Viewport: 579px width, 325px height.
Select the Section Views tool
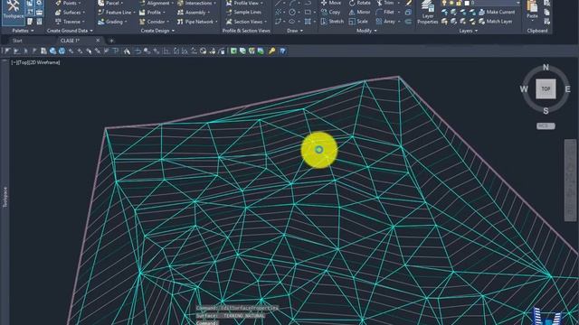[245, 22]
